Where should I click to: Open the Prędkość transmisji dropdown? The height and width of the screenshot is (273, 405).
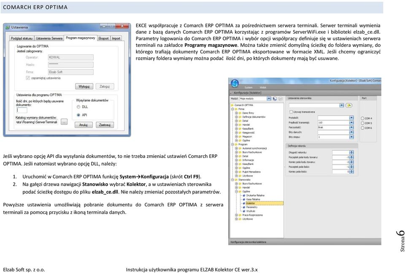click(351, 123)
